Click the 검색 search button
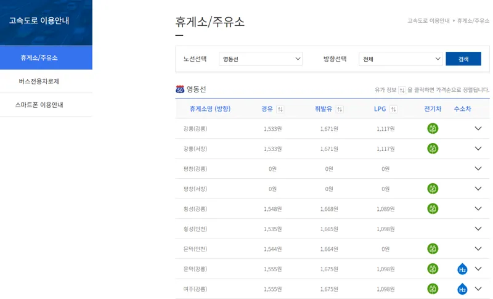Image resolution: width=493 pixels, height=299 pixels. click(463, 59)
